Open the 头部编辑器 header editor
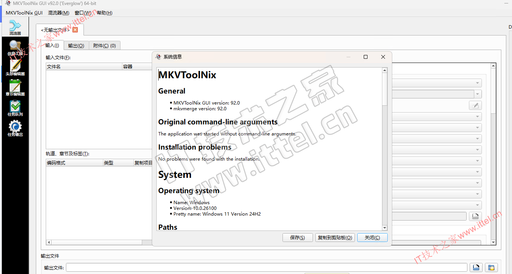 [15, 68]
